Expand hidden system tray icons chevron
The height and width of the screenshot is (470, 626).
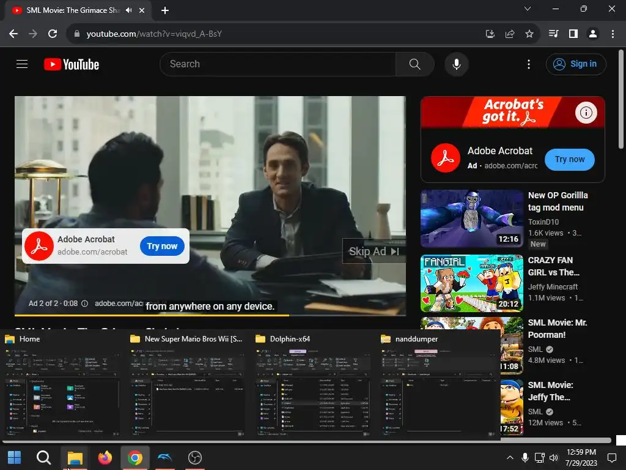510,458
